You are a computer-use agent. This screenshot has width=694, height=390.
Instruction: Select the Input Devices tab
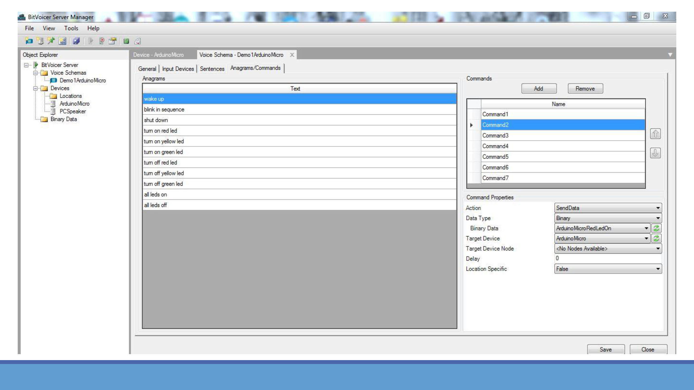pyautogui.click(x=177, y=68)
